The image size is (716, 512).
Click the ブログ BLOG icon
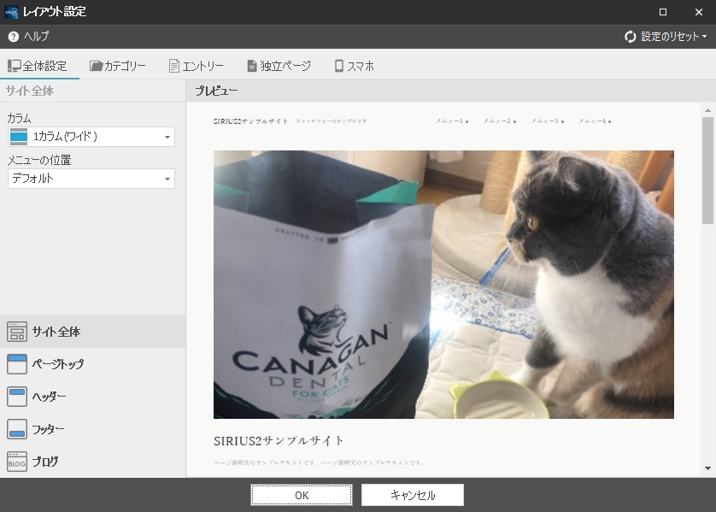tap(17, 462)
